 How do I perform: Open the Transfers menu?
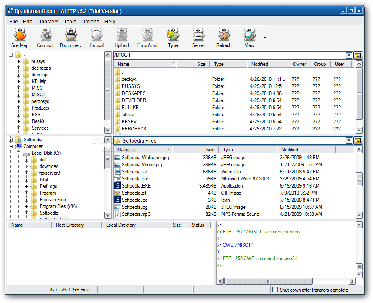pos(48,22)
